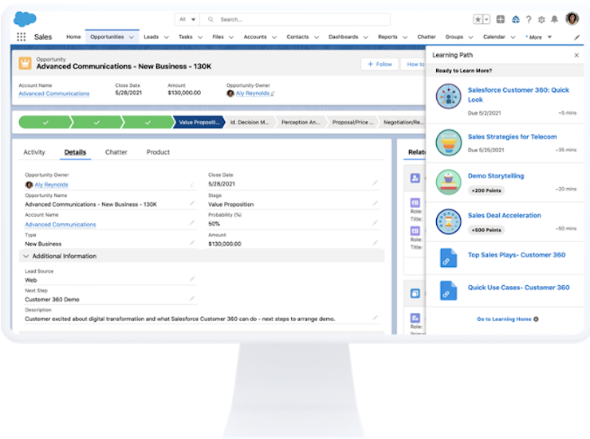This screenshot has height=439, width=590.
Task: Open Quick Use Cases- Customer 360 link
Action: (518, 288)
